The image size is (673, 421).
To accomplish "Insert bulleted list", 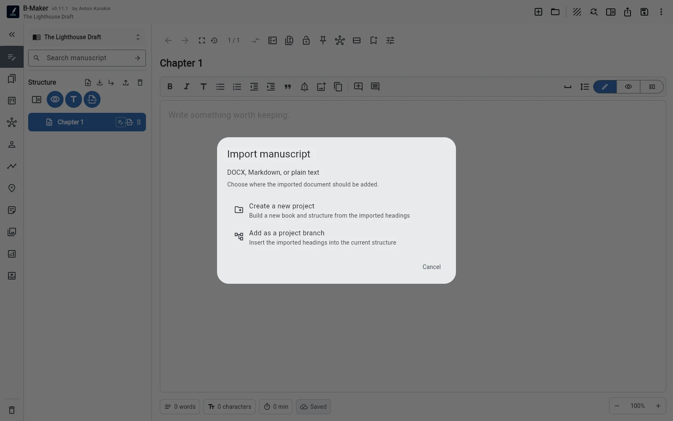I will click(x=220, y=87).
